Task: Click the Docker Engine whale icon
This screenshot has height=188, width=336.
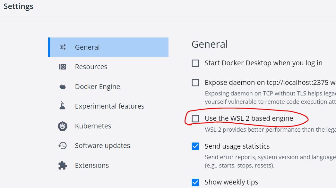Action: [x=63, y=86]
